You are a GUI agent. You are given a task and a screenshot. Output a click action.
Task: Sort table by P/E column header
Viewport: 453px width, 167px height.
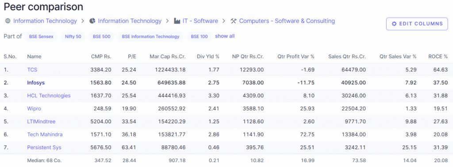pyautogui.click(x=132, y=57)
